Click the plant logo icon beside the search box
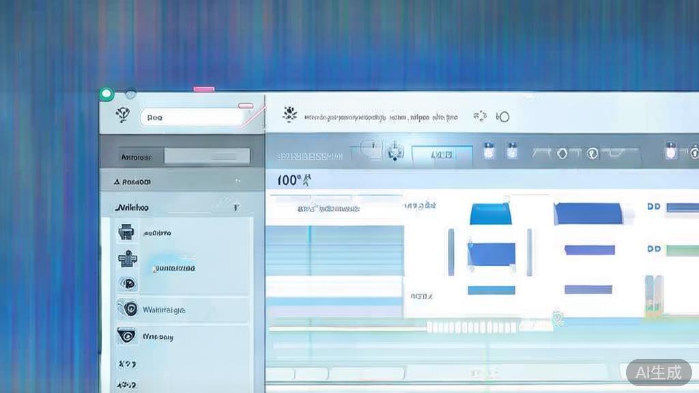The image size is (699, 393). pos(123,115)
